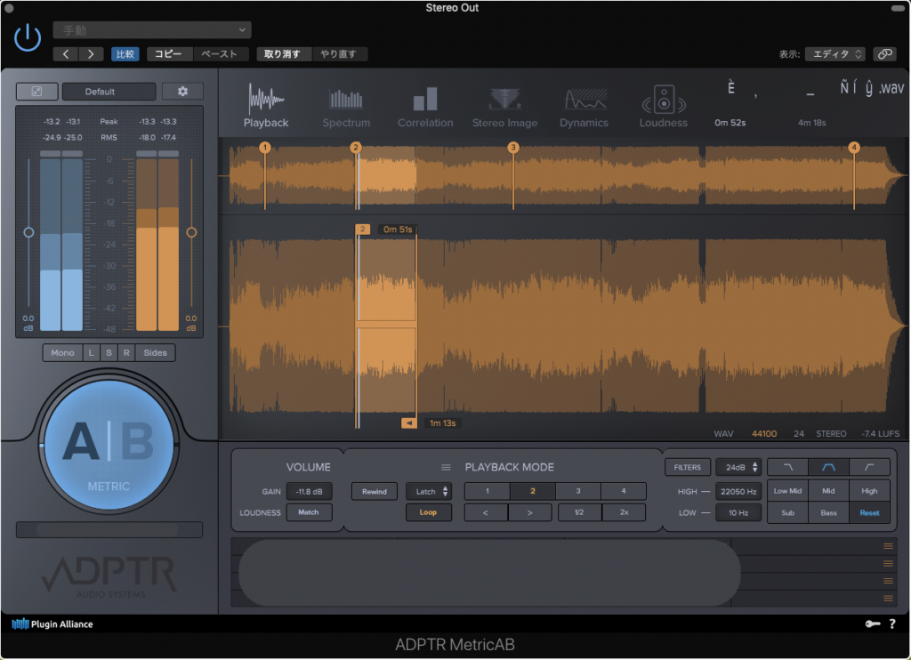The image size is (911, 660).
Task: Click the やり直す redo button
Action: tap(338, 54)
